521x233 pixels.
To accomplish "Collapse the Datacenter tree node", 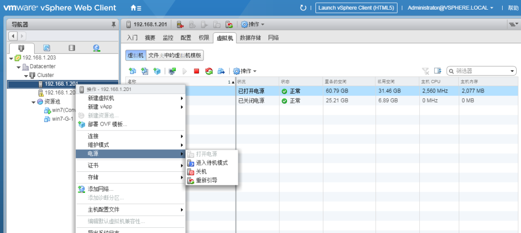I will 19,66.
